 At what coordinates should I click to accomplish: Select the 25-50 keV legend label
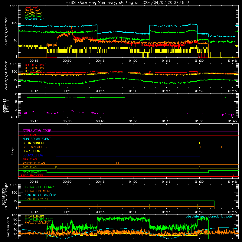click(x=33, y=16)
